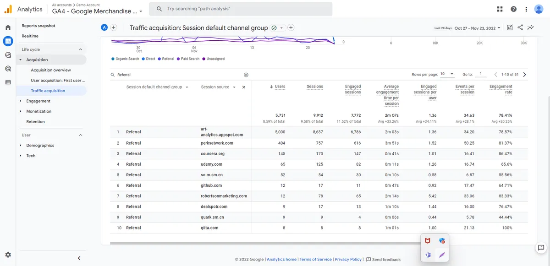The image size is (550, 266).
Task: Open the Home icon in left rail
Action: pos(8,27)
